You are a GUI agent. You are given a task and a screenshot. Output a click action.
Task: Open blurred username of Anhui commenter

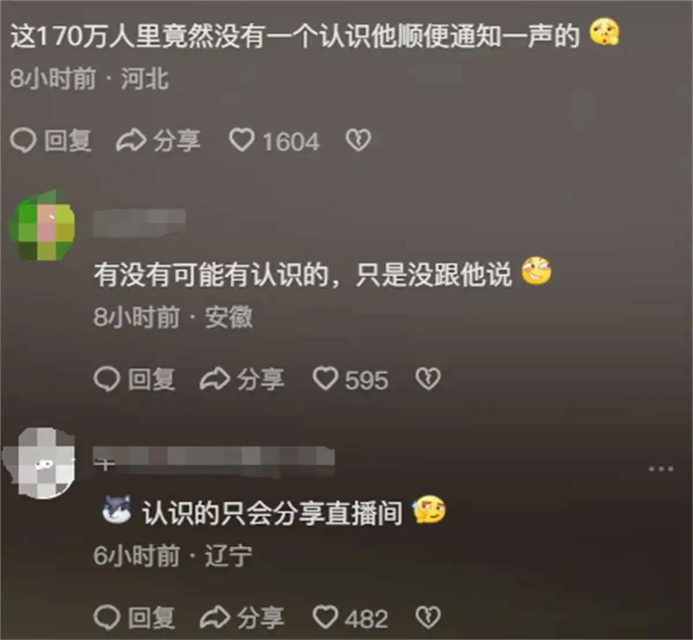click(139, 222)
